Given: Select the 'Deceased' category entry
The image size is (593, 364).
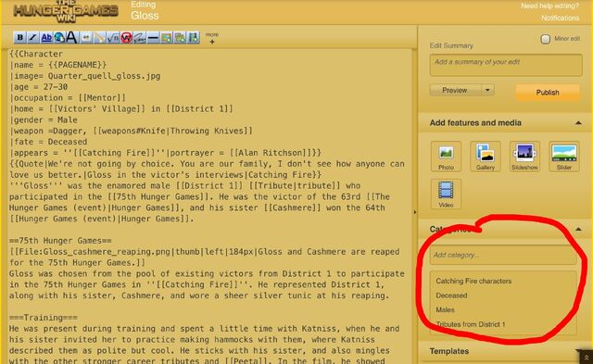Looking at the screenshot, I should [x=451, y=295].
